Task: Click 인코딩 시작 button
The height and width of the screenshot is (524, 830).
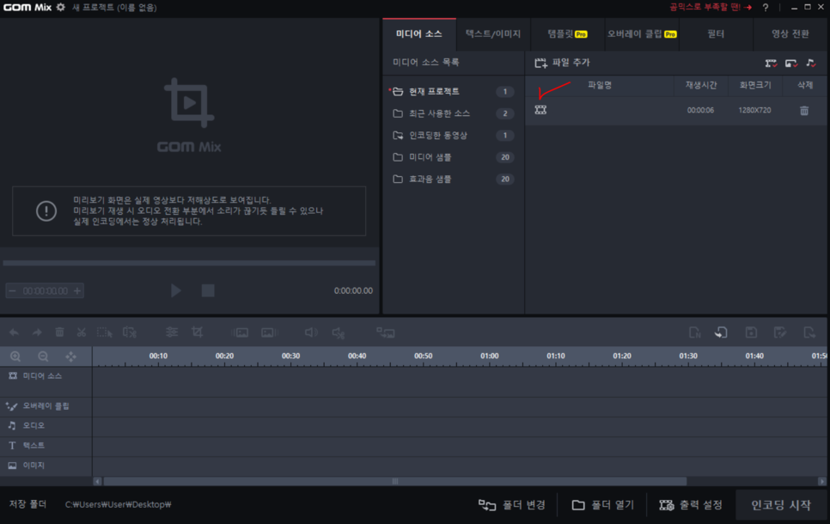Action: pos(781,505)
